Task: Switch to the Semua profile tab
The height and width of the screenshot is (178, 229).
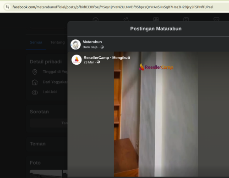Action: (36, 42)
